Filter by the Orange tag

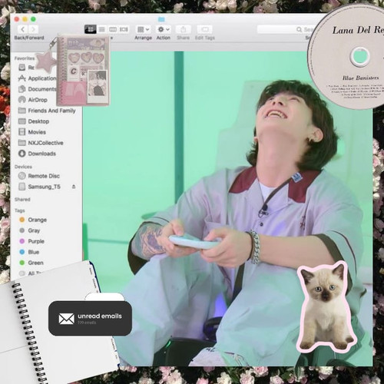tap(33, 220)
